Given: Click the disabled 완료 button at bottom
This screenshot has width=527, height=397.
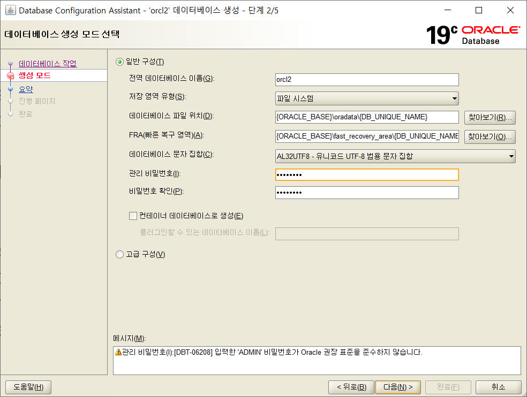Looking at the screenshot, I should coord(448,387).
